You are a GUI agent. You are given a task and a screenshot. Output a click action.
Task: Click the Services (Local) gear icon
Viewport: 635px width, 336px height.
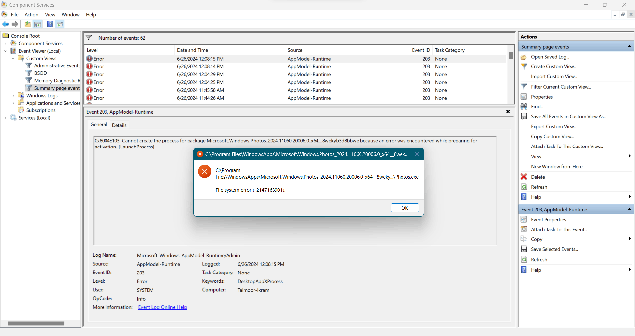tap(13, 118)
